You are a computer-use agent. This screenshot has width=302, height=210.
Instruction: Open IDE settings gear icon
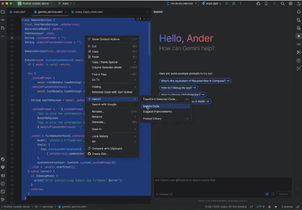click(290, 4)
